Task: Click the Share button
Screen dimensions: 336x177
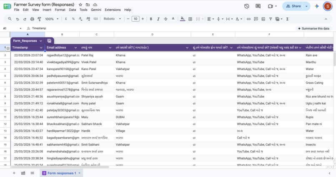Action: click(293, 6)
